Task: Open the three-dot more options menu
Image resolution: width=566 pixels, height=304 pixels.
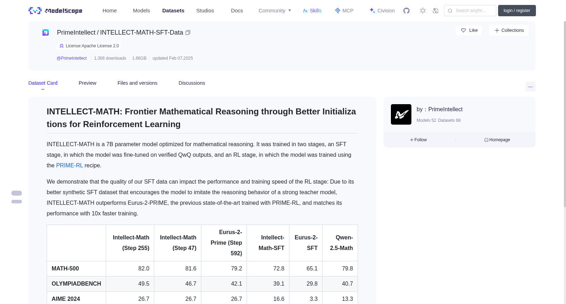Action: (531, 87)
